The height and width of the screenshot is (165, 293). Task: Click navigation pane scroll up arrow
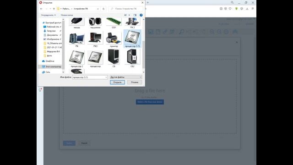(x=63, y=19)
